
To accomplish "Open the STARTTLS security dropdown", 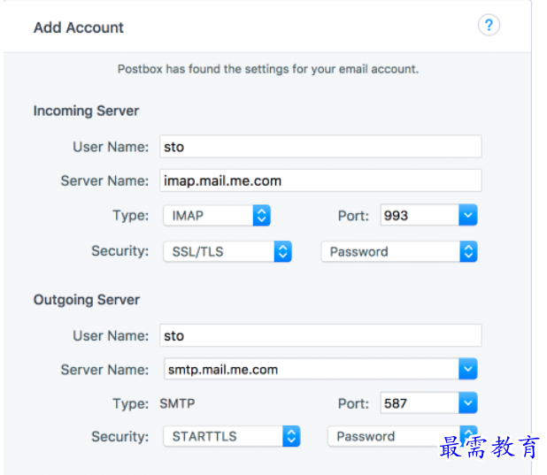I will [x=232, y=436].
